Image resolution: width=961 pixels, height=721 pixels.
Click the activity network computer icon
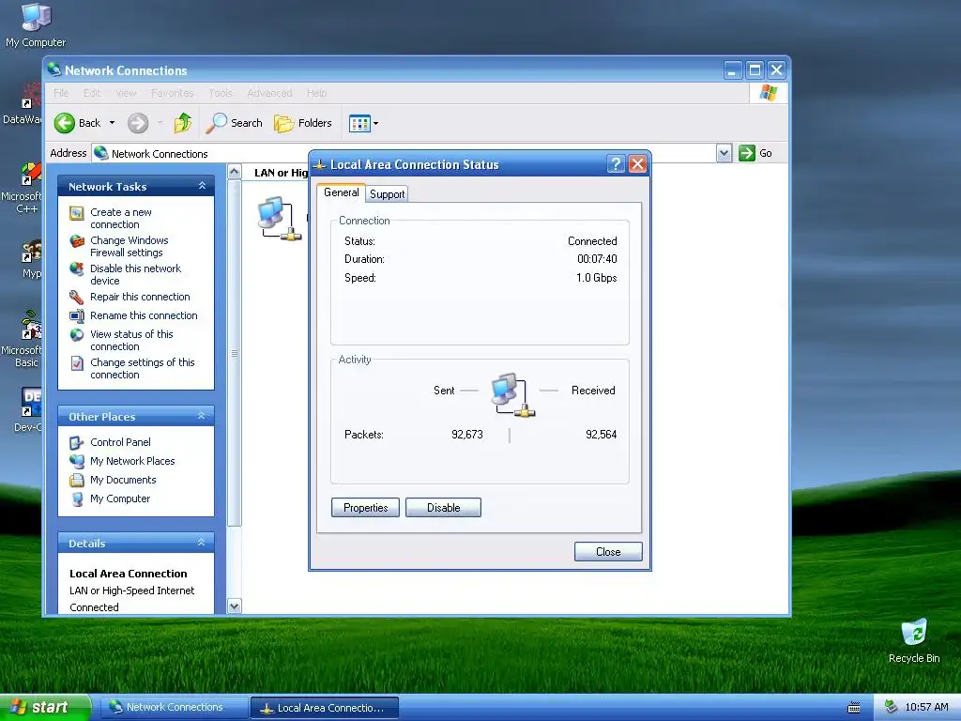pyautogui.click(x=513, y=395)
